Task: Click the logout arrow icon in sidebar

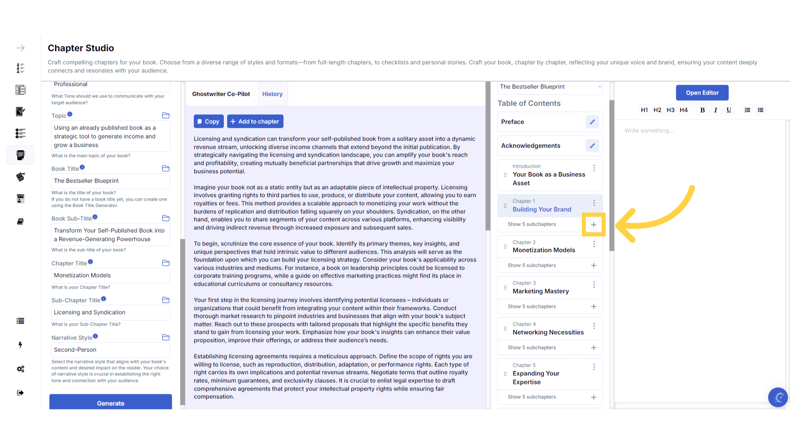Action: pyautogui.click(x=21, y=393)
